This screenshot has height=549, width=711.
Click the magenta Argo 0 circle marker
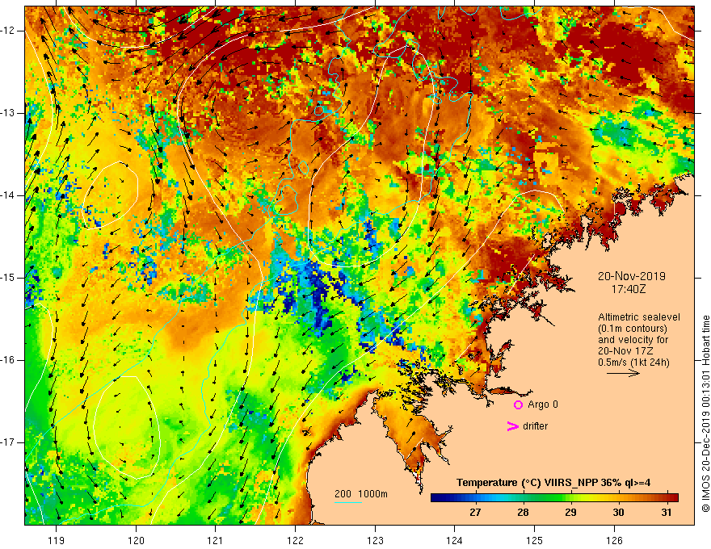(x=518, y=404)
